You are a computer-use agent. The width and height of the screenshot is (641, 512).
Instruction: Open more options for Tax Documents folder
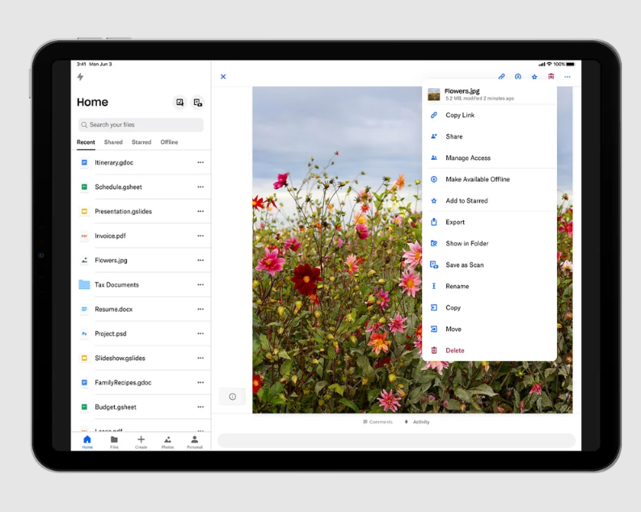click(200, 284)
